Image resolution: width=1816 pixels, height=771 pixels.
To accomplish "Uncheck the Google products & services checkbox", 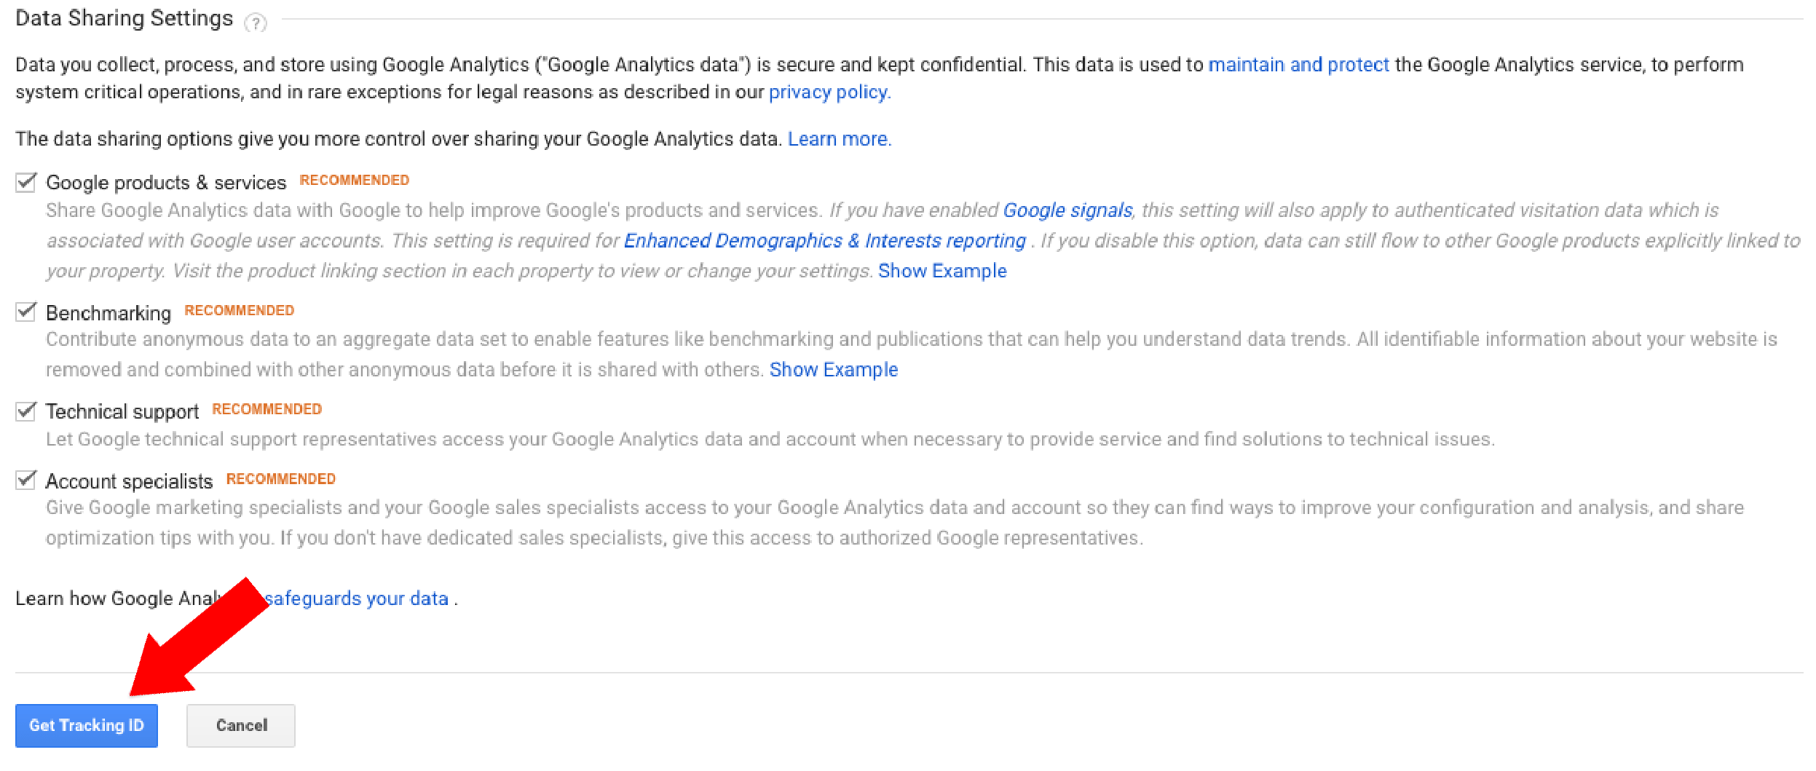I will click(26, 182).
